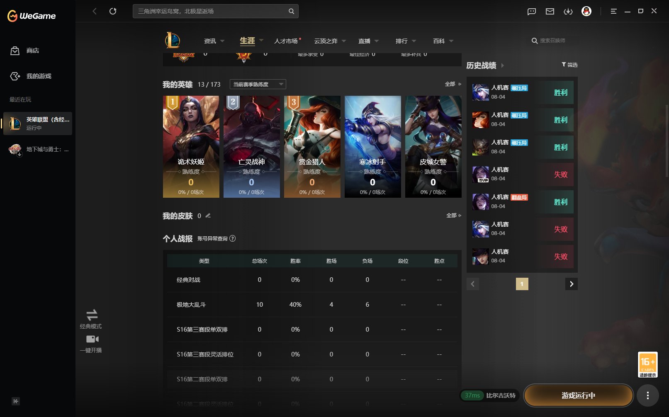Screen dimensions: 669x417
Task: Click the top WeGame search input field
Action: [x=216, y=11]
